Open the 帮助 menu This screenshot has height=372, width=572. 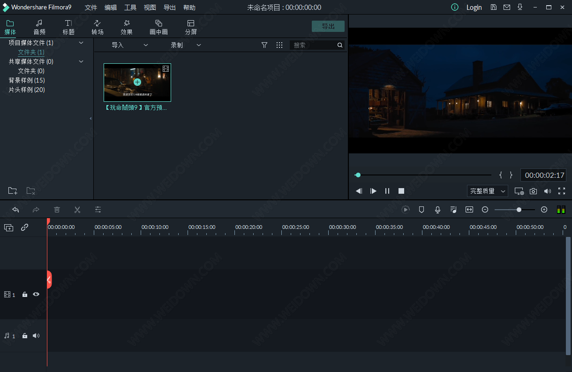pos(189,8)
